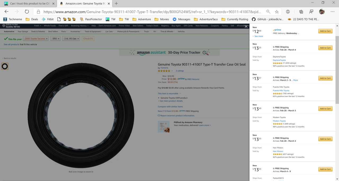Add Puente Hills Toyota offer to cart
Screen dimensions: 339x181
point(325,78)
